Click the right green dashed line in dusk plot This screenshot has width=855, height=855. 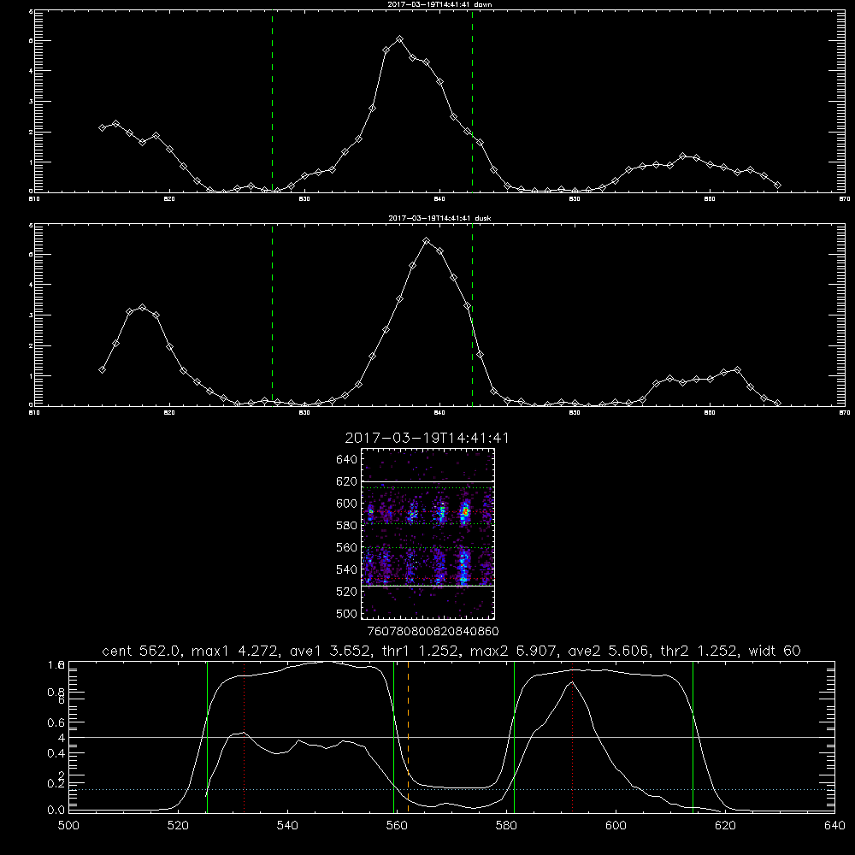point(472,315)
